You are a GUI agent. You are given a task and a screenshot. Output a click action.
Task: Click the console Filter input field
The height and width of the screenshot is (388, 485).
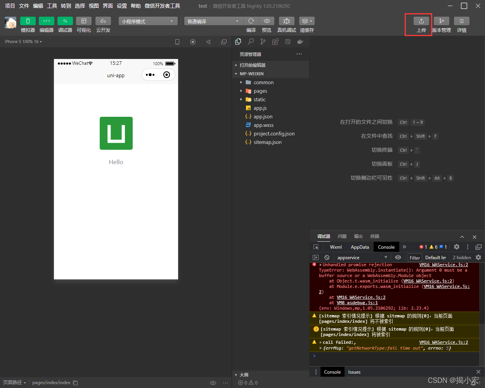click(x=414, y=258)
